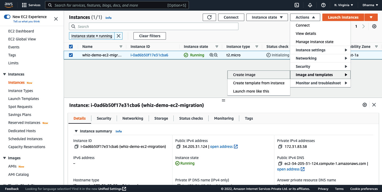Image resolution: width=382 pixels, height=192 pixels.
Task: Open the Launch instances arrow dropdown
Action: [371, 17]
